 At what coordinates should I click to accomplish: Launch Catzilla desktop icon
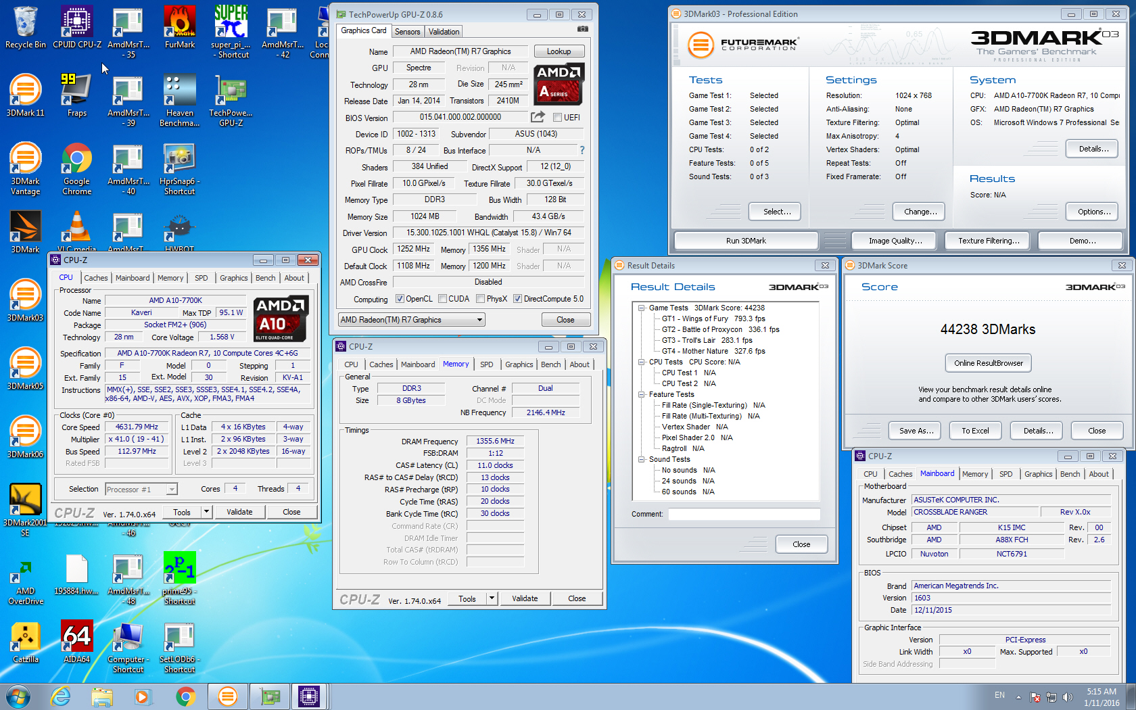point(25,642)
